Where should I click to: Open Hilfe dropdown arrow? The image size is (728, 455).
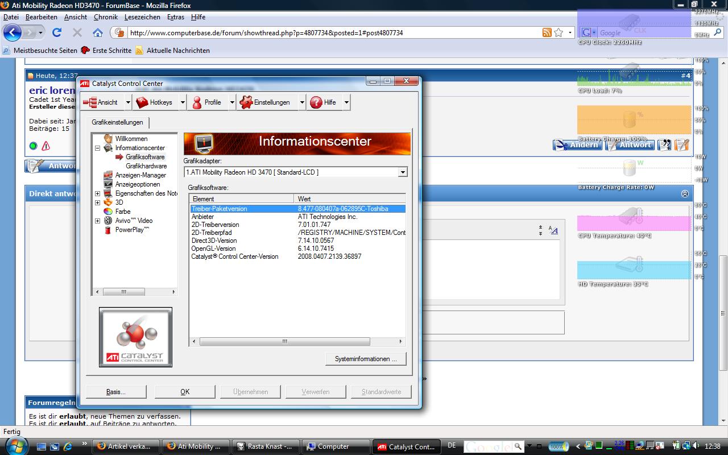click(x=346, y=102)
